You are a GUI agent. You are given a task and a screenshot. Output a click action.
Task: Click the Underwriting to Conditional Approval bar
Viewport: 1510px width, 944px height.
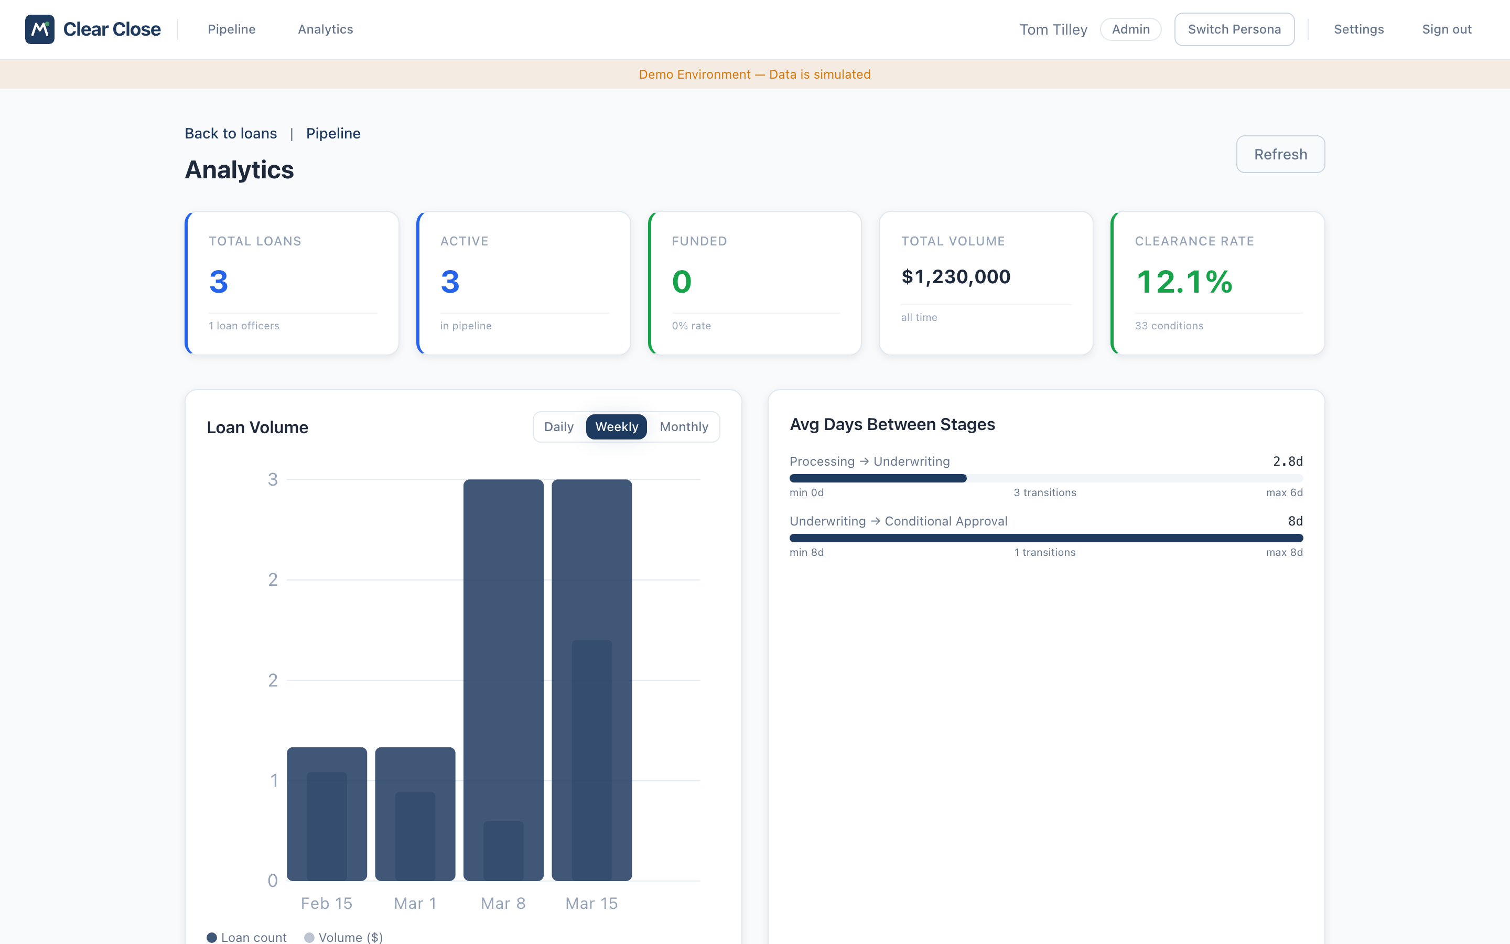click(x=1046, y=538)
